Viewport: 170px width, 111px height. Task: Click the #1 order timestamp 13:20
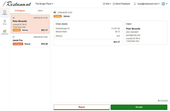click(x=41, y=37)
